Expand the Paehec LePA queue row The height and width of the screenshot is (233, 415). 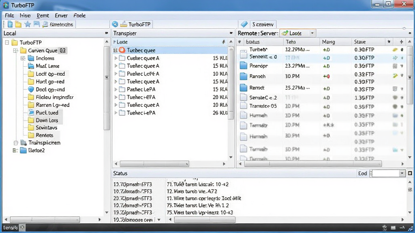coord(116,89)
